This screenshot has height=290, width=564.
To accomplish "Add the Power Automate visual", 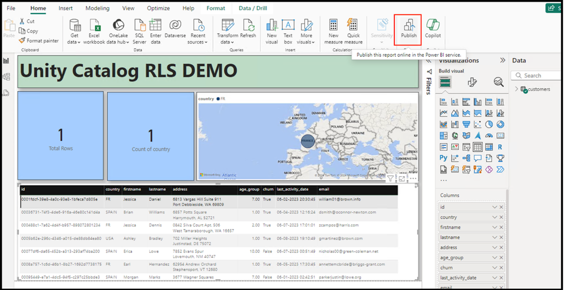I will 500,169.
